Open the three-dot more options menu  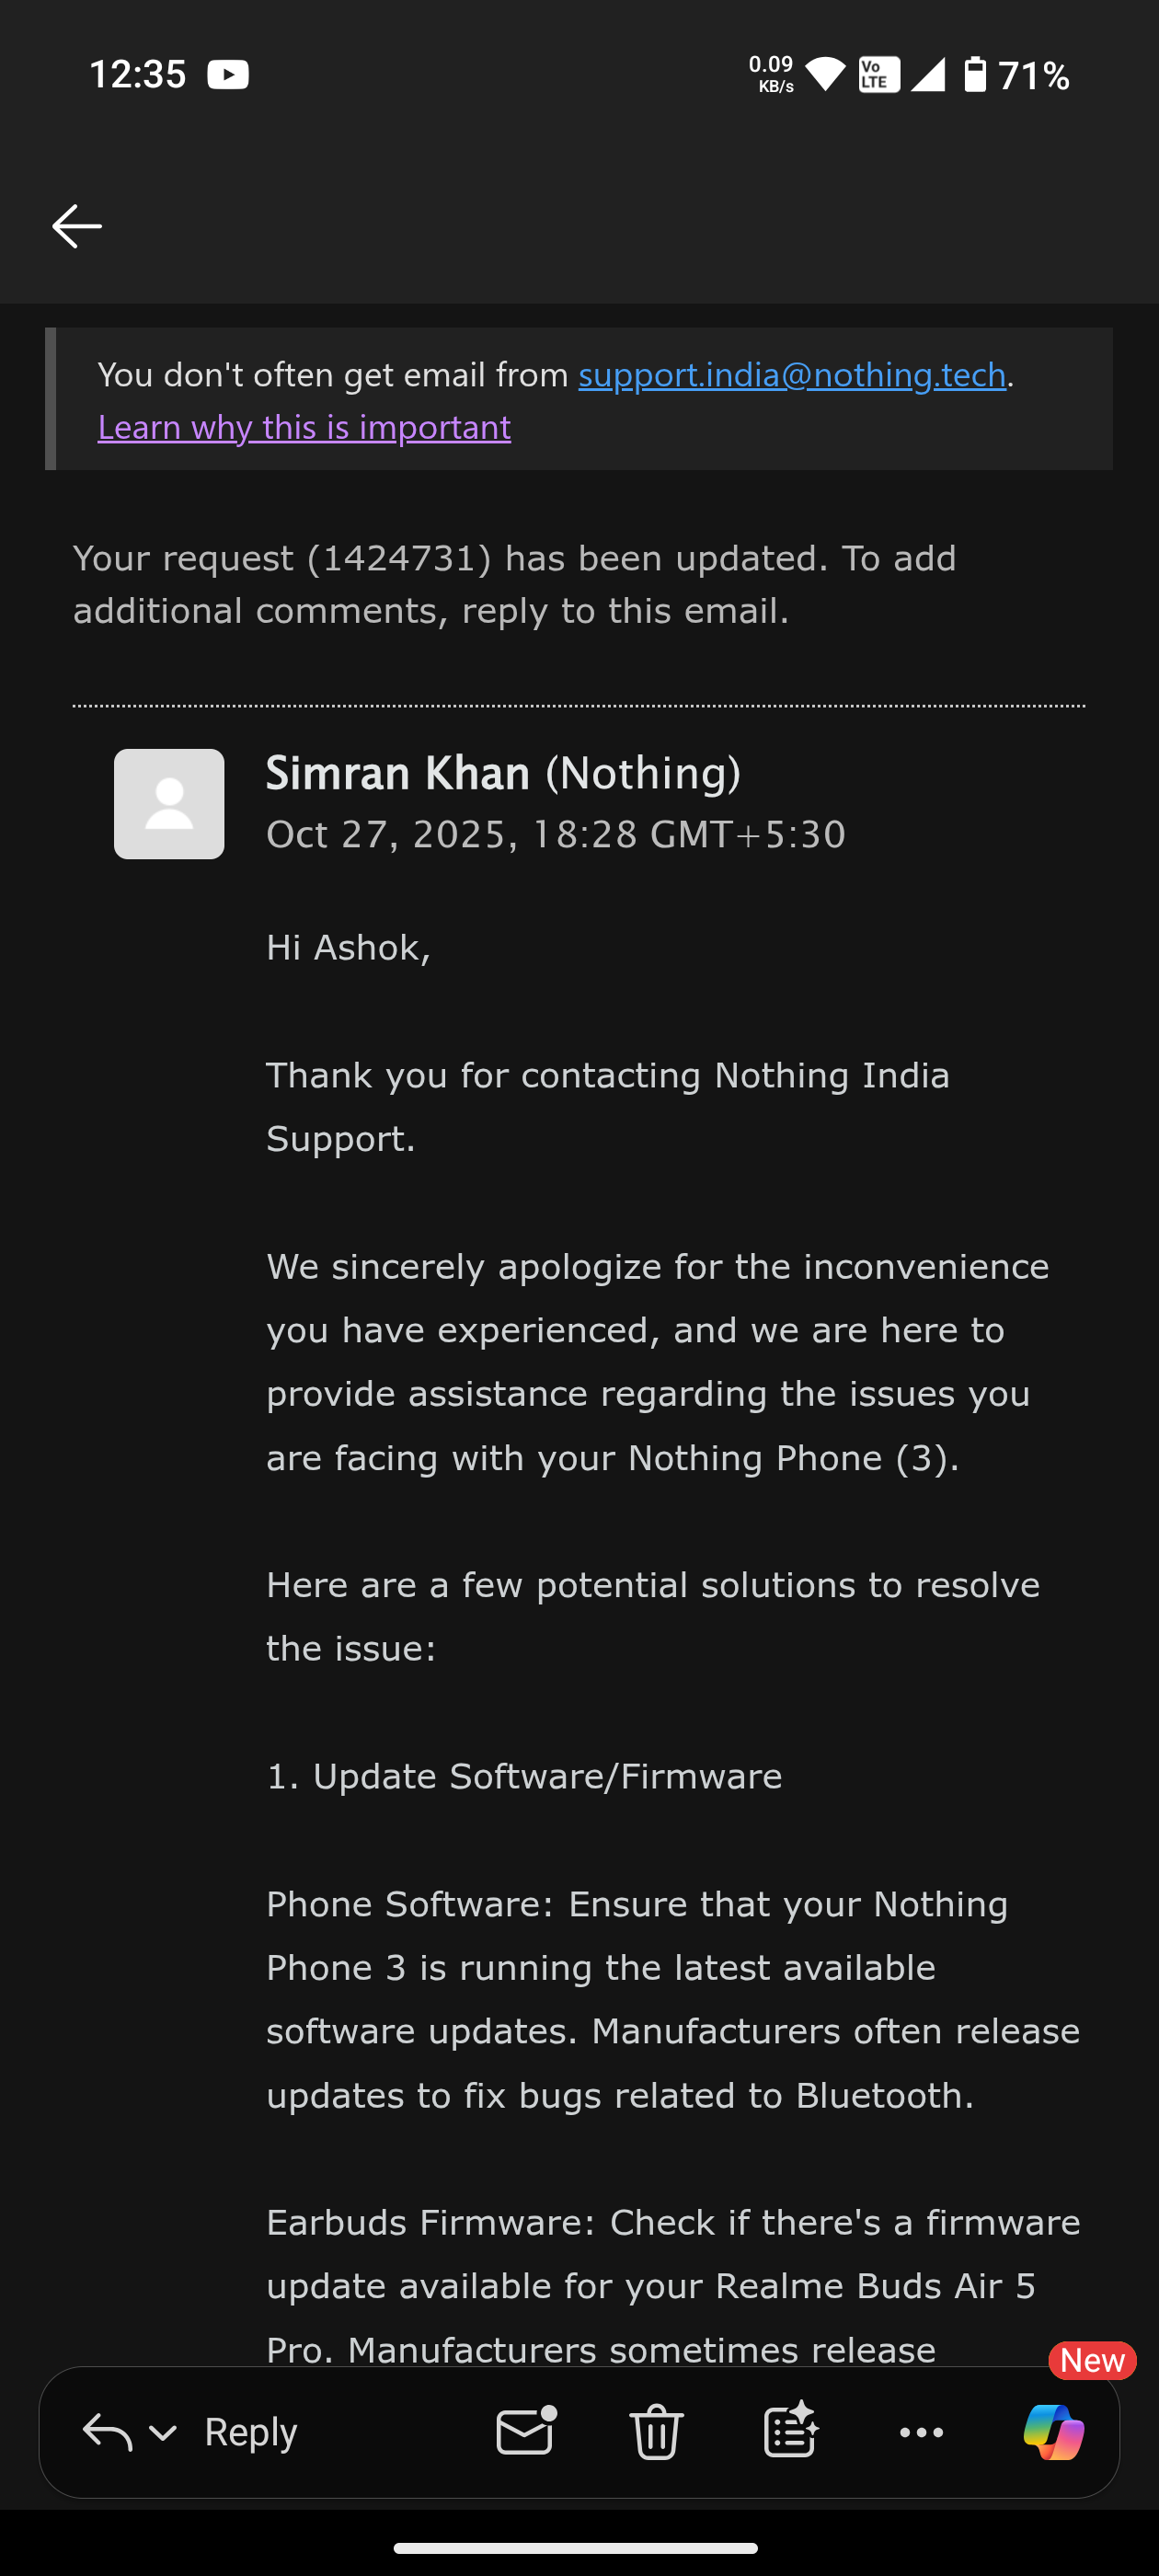click(921, 2432)
